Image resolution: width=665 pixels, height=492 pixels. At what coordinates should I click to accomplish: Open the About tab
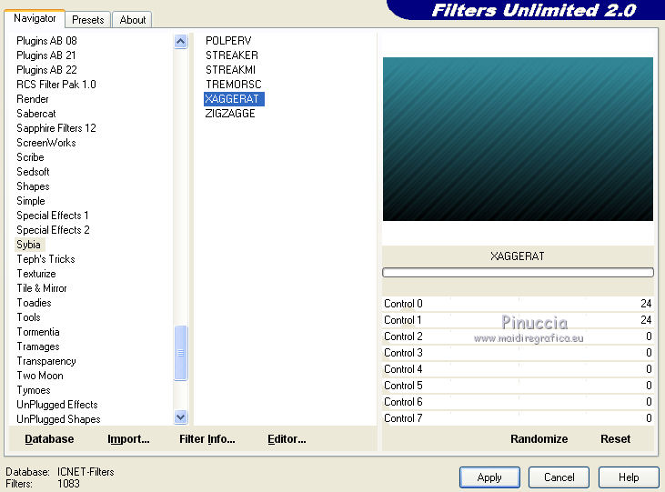point(132,19)
